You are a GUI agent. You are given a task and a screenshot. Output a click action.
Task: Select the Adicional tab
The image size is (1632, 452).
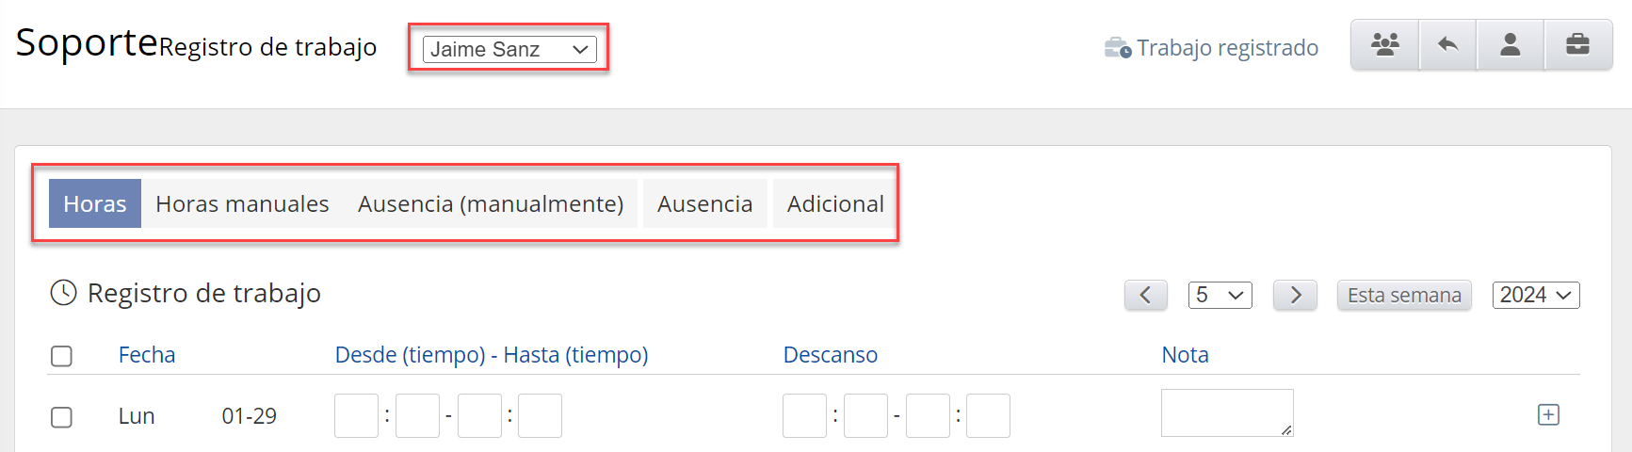click(835, 203)
